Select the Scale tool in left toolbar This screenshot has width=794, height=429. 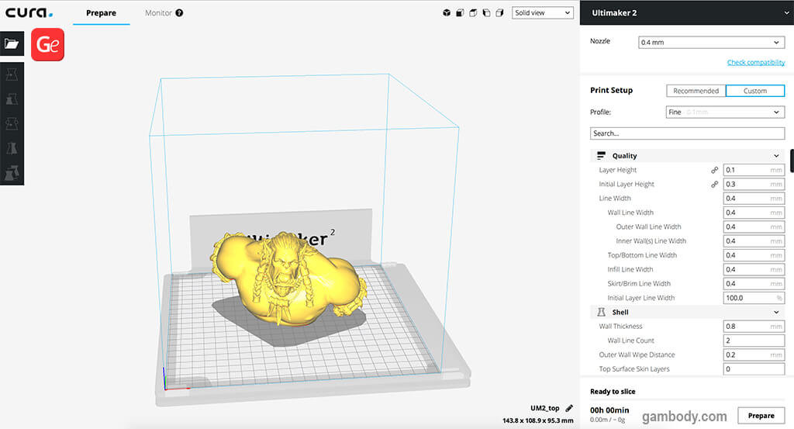click(12, 99)
